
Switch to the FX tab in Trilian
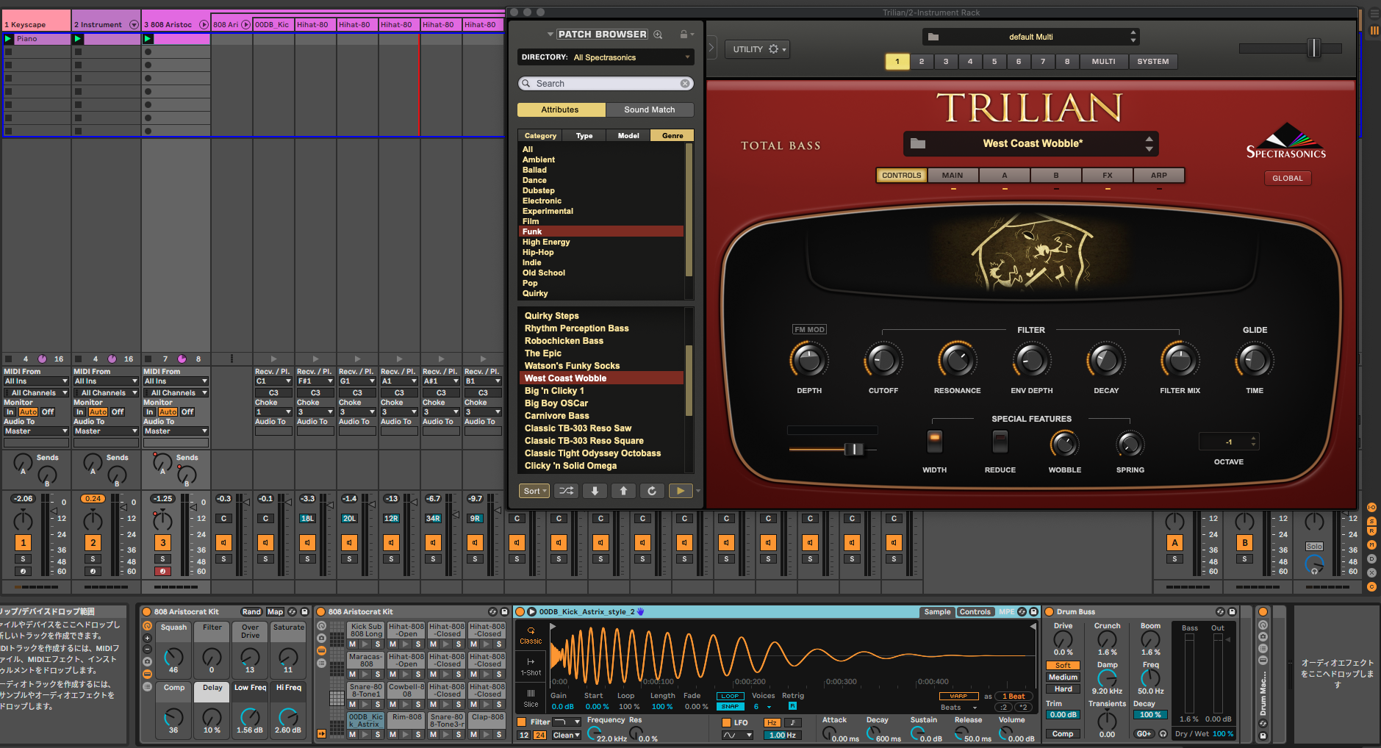pyautogui.click(x=1107, y=176)
